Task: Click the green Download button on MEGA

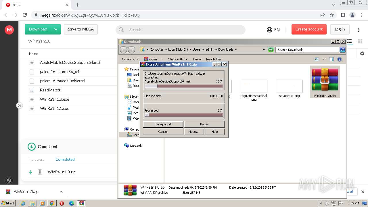Action: click(38, 29)
